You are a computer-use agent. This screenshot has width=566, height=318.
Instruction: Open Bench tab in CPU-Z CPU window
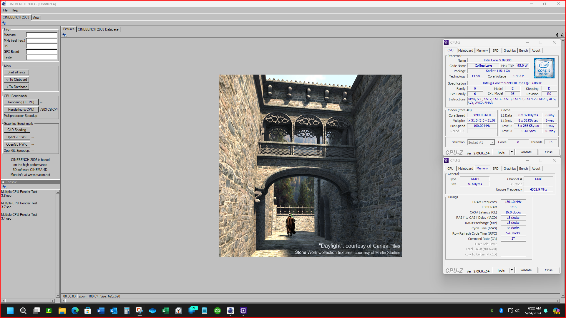tap(523, 51)
